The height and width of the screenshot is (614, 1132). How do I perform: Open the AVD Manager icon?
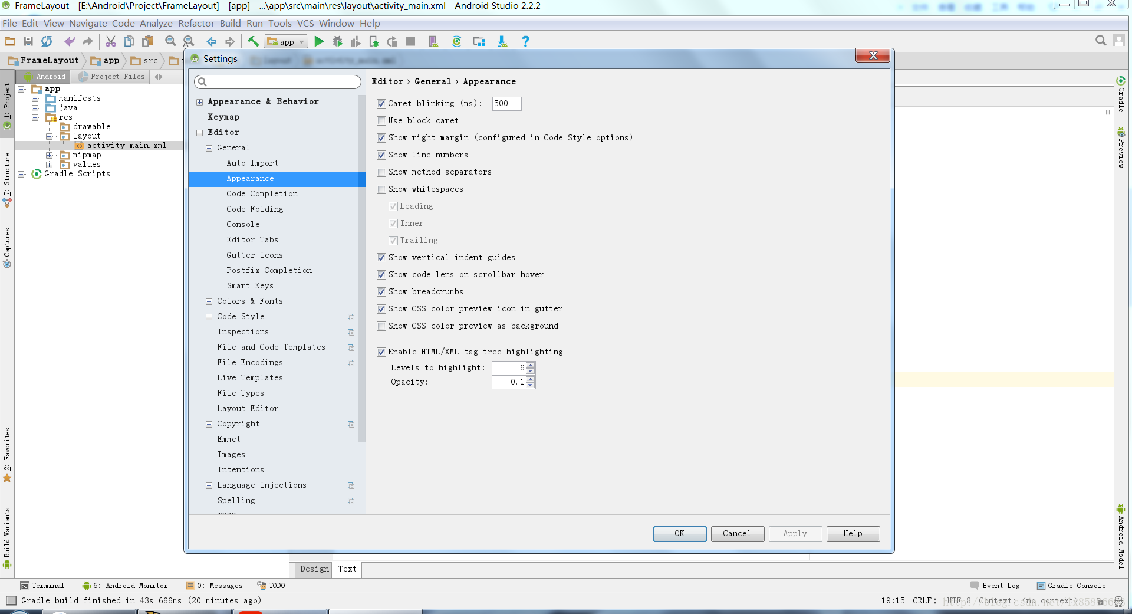click(x=433, y=41)
